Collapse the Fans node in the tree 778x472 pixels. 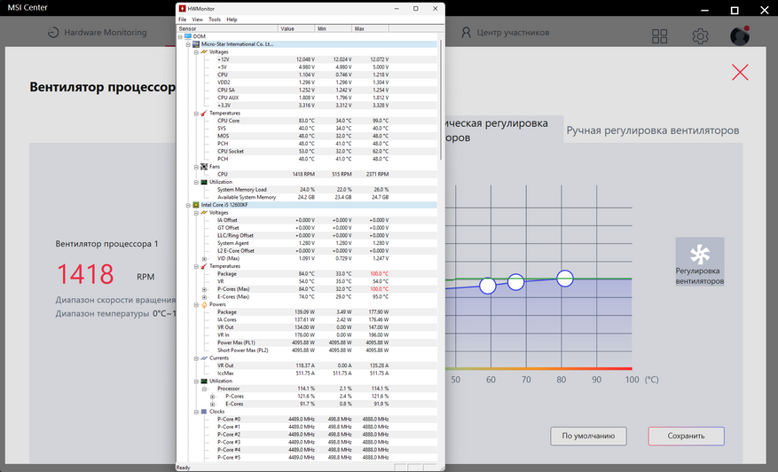(196, 167)
